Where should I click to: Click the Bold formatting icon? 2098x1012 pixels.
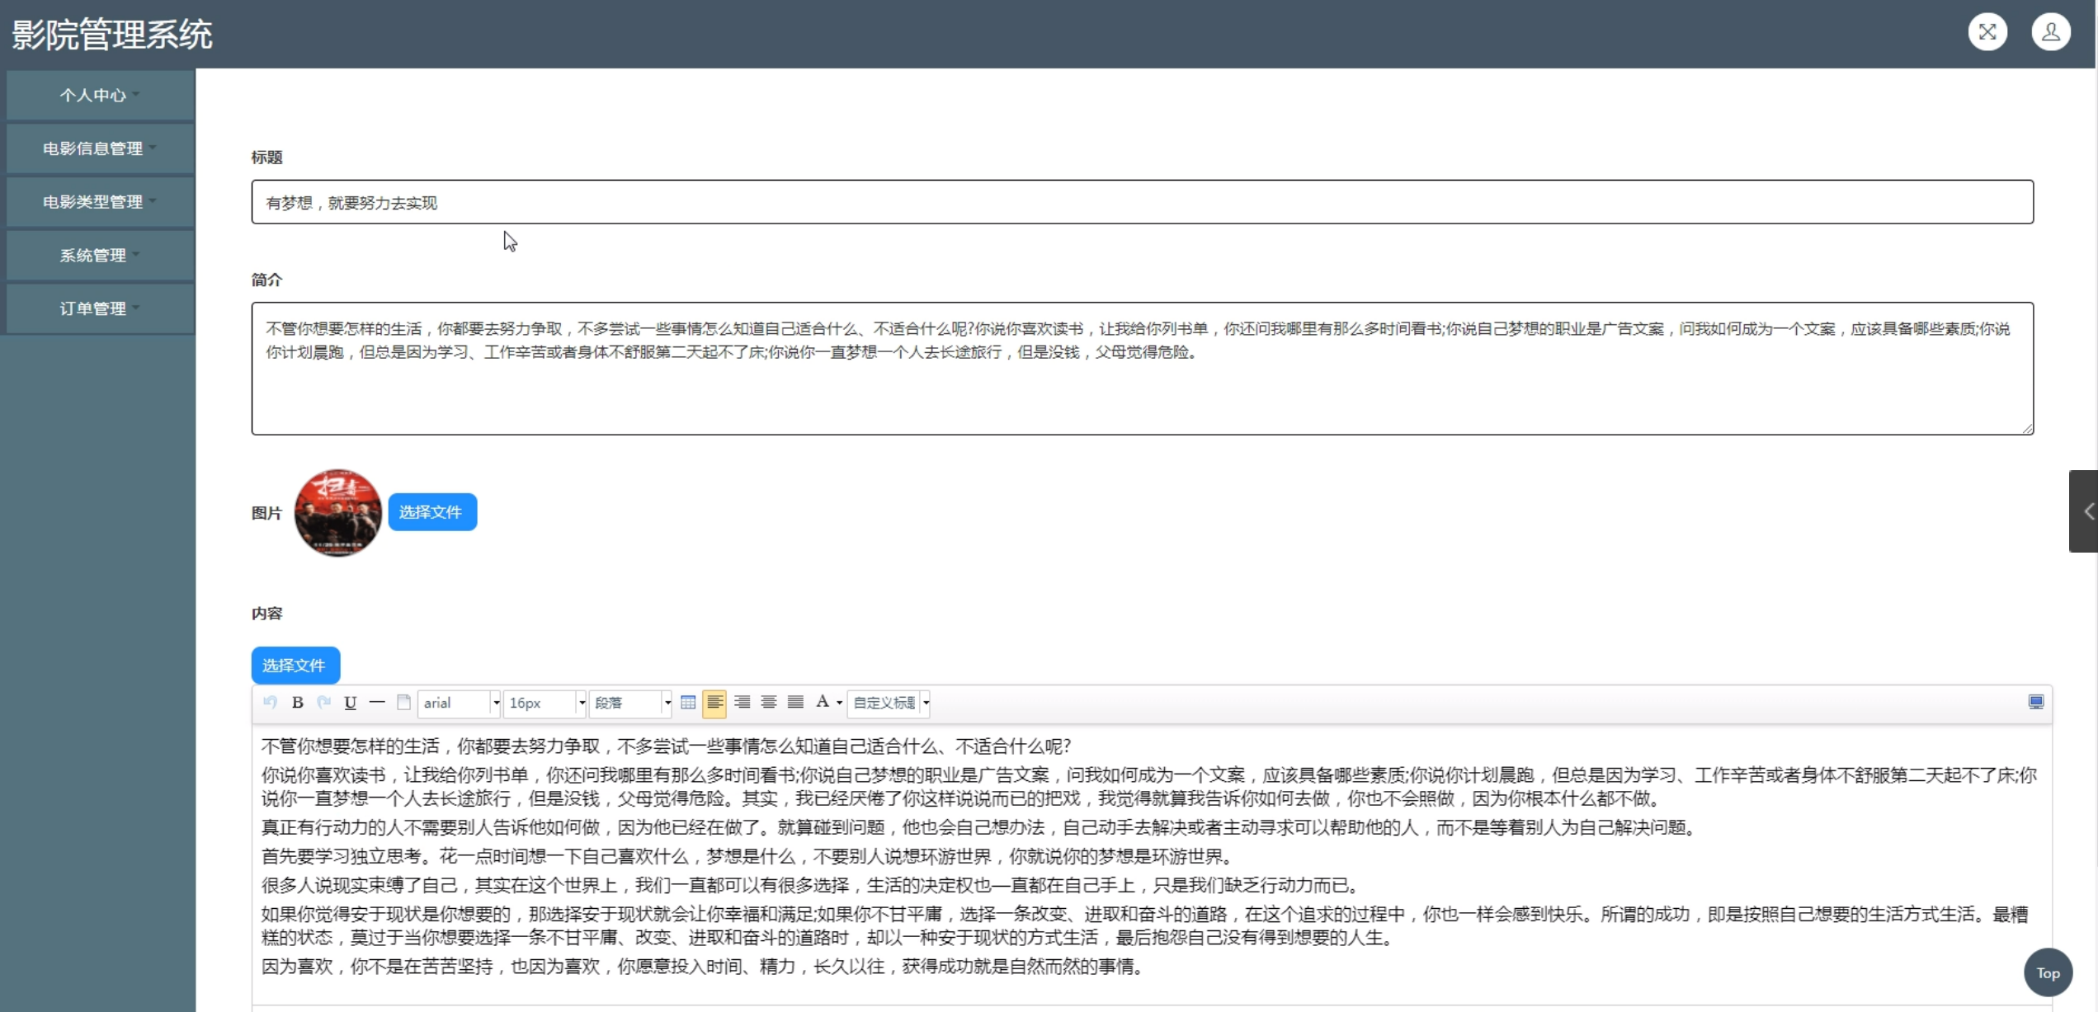point(298,703)
